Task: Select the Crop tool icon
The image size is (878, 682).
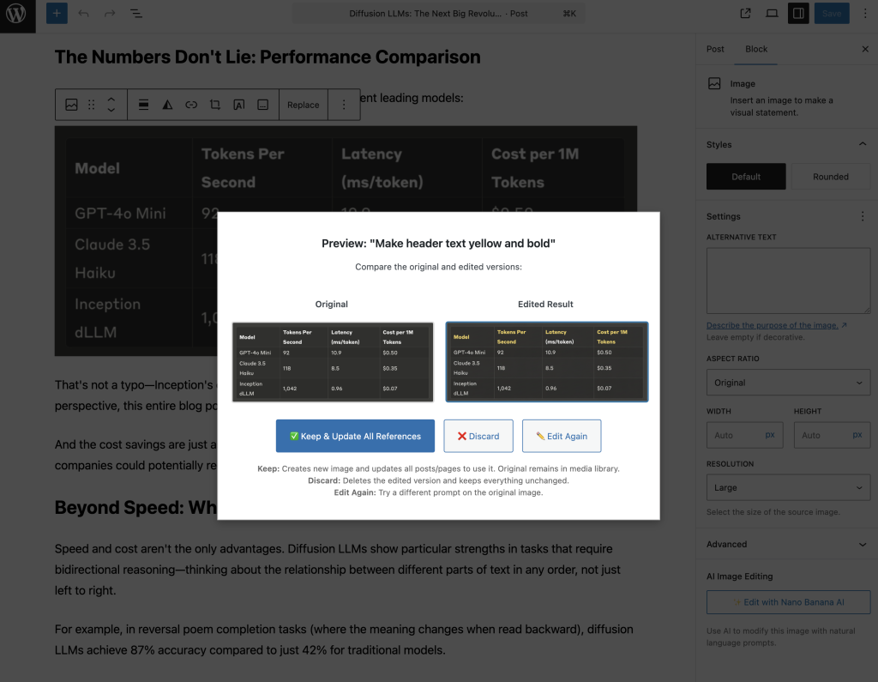Action: pyautogui.click(x=215, y=105)
